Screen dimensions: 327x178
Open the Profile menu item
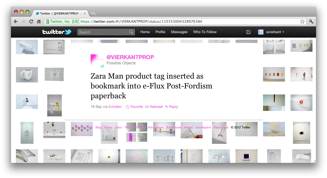pyautogui.click(x=160, y=32)
